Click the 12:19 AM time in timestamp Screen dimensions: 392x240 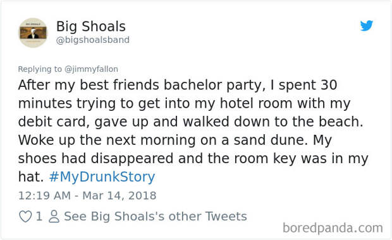(x=44, y=195)
